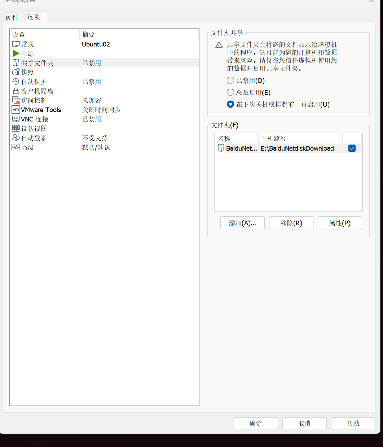Select the 设备视图 settings row

point(105,128)
